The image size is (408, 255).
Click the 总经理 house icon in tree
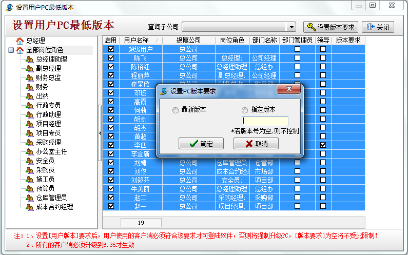[20, 41]
